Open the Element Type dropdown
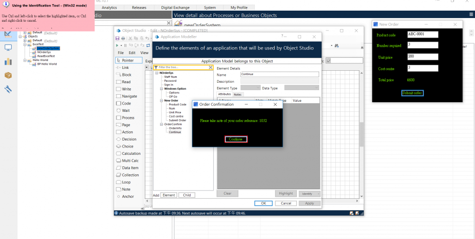Screen dimensions: 475x239 (250, 88)
